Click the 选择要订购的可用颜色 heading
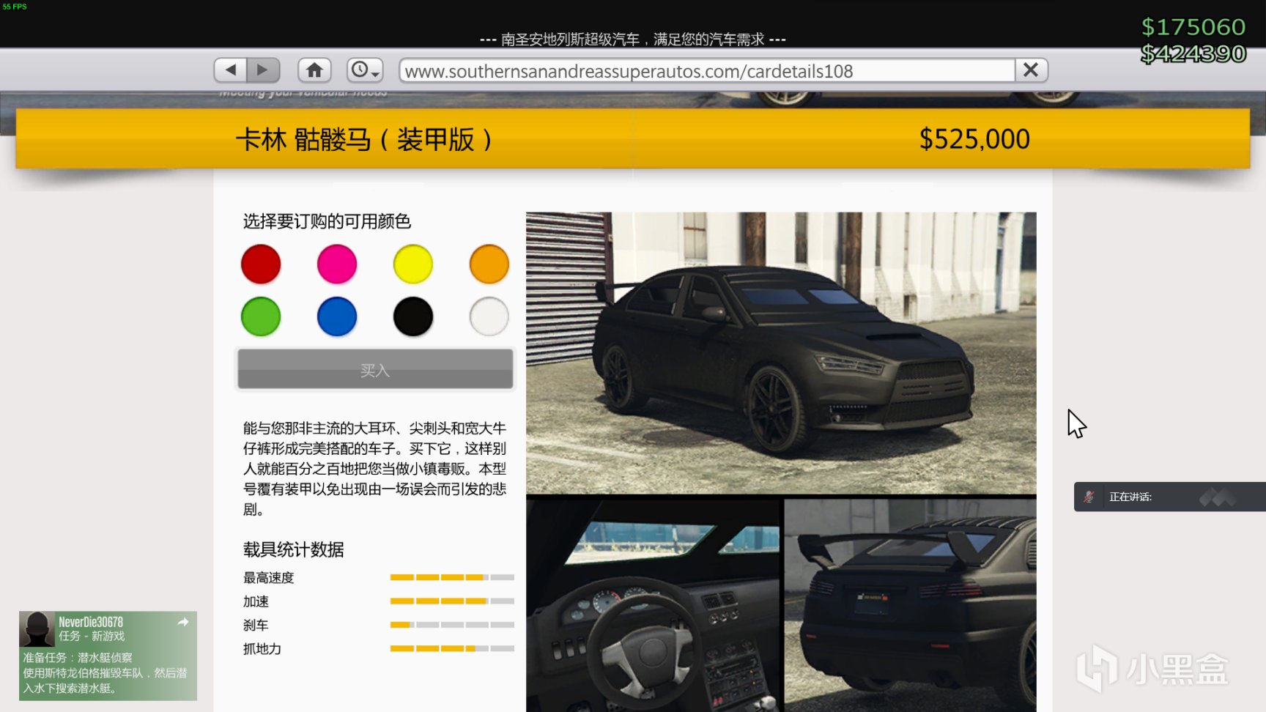 click(x=327, y=221)
